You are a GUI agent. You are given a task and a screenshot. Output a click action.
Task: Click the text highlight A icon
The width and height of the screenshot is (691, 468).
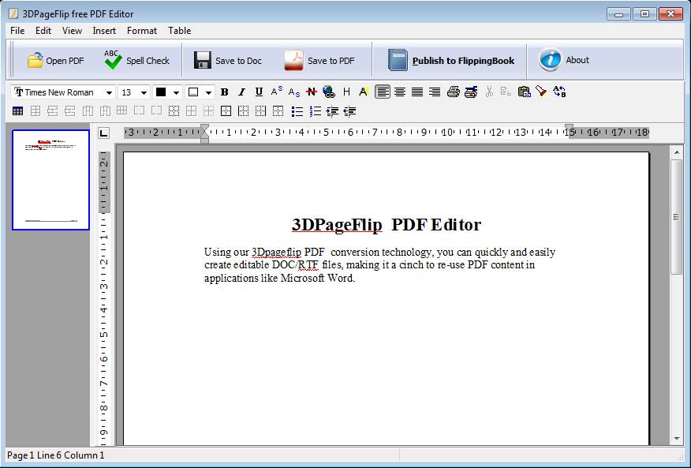(364, 92)
